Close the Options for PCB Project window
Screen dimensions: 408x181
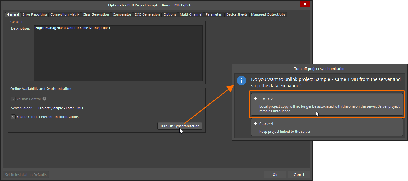click(x=305, y=4)
